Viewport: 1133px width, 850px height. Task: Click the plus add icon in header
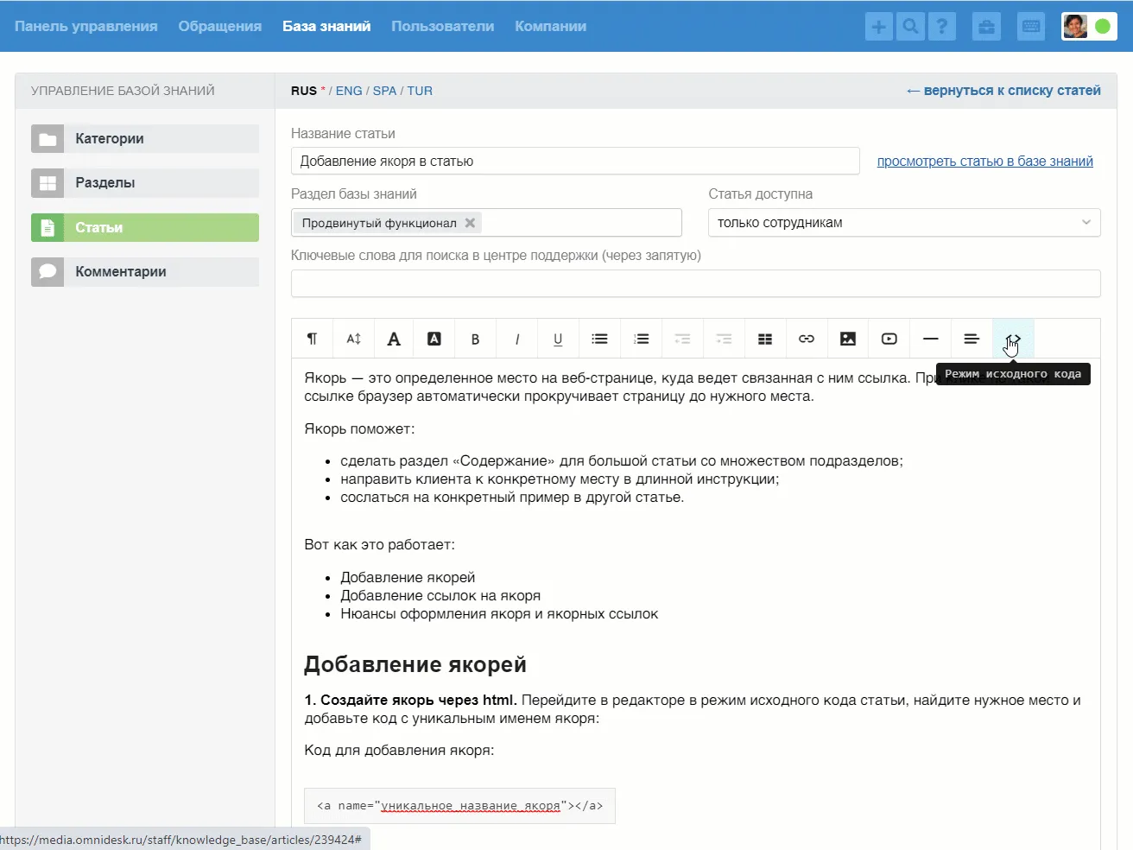tap(879, 27)
